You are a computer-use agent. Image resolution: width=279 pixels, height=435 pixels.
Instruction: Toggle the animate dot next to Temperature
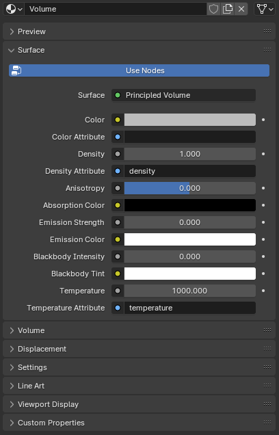[263, 291]
